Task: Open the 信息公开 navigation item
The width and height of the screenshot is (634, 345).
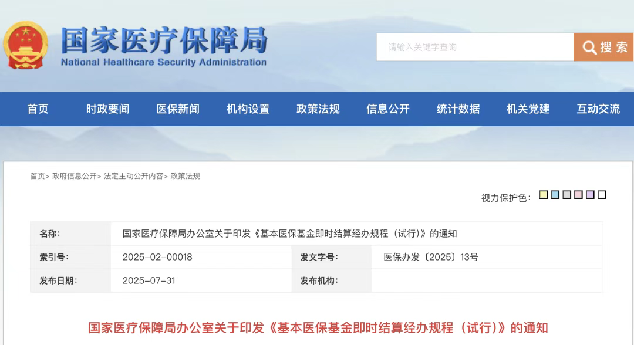Action: (388, 109)
